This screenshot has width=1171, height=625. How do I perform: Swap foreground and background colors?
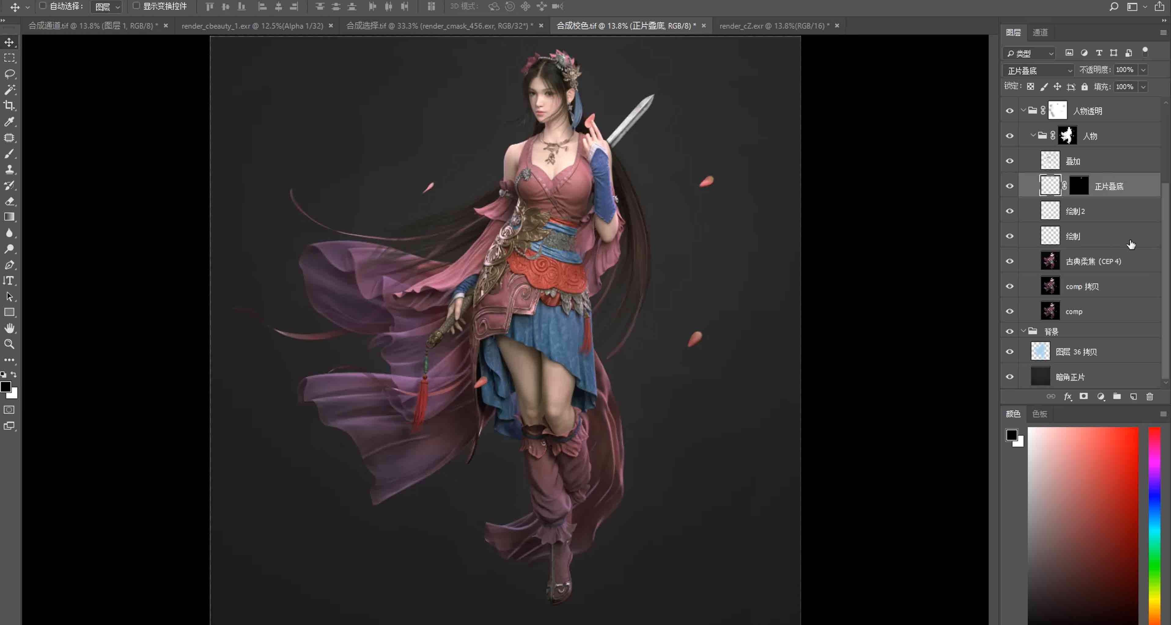point(14,375)
